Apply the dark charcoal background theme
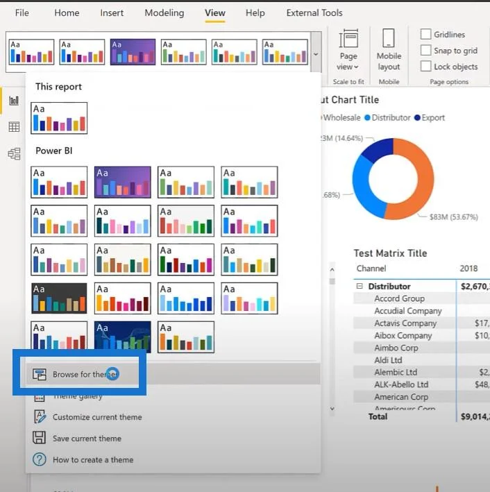 coord(59,298)
